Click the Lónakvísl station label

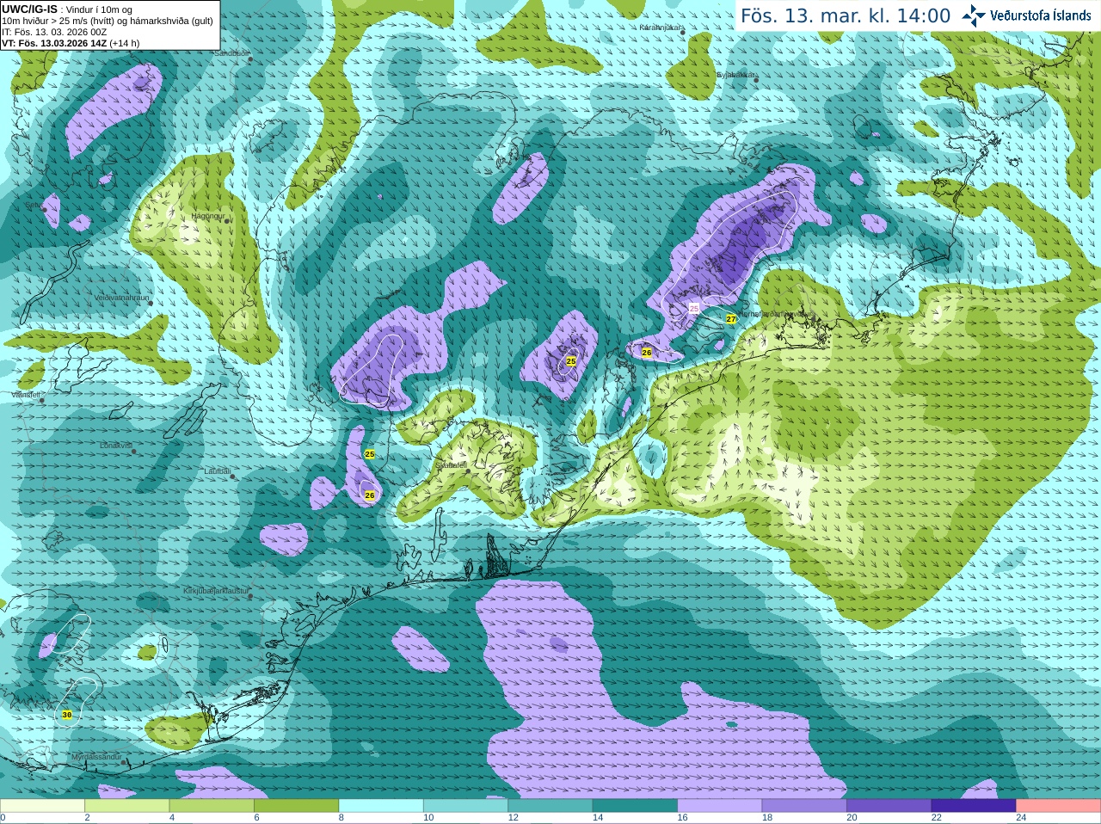click(116, 446)
